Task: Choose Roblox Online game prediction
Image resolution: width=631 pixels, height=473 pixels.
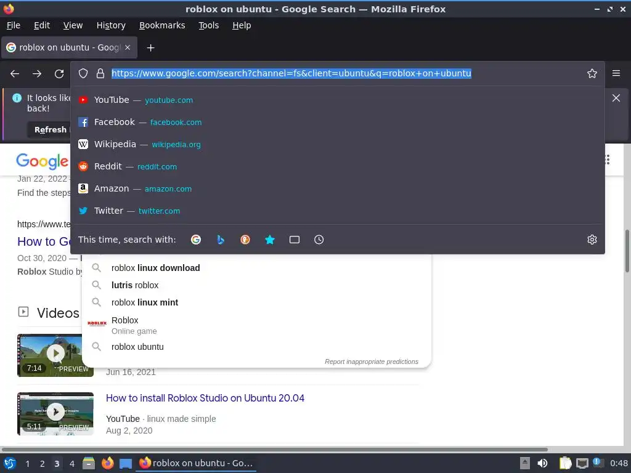Action: click(x=256, y=325)
